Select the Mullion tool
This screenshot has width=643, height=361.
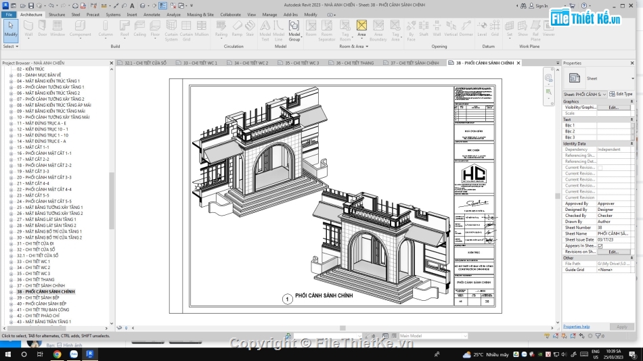click(x=201, y=28)
